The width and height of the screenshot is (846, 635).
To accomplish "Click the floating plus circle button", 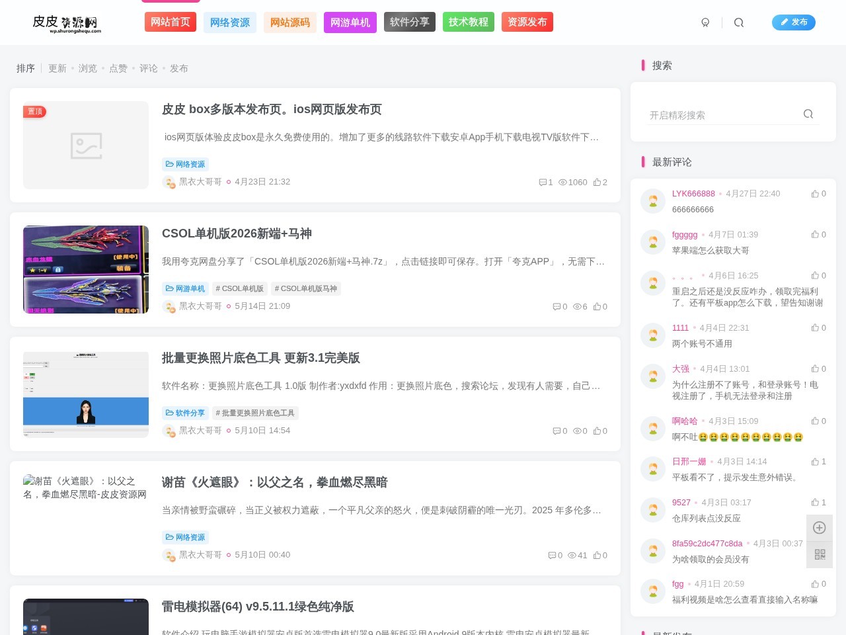I will [x=820, y=528].
